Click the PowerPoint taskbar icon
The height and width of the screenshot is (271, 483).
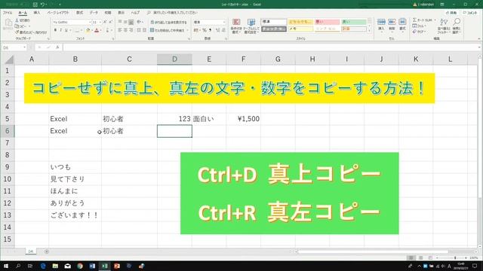point(117,266)
